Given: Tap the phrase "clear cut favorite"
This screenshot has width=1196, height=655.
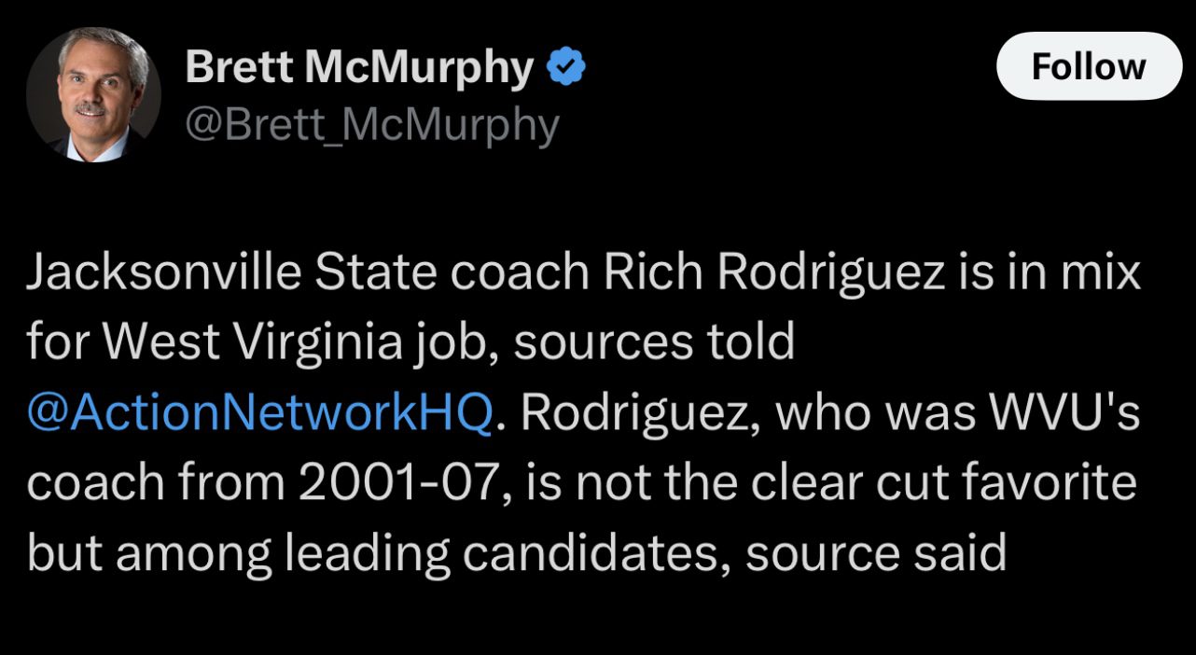Looking at the screenshot, I should [947, 483].
